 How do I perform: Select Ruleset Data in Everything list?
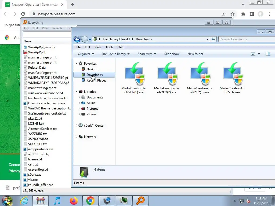(37, 68)
